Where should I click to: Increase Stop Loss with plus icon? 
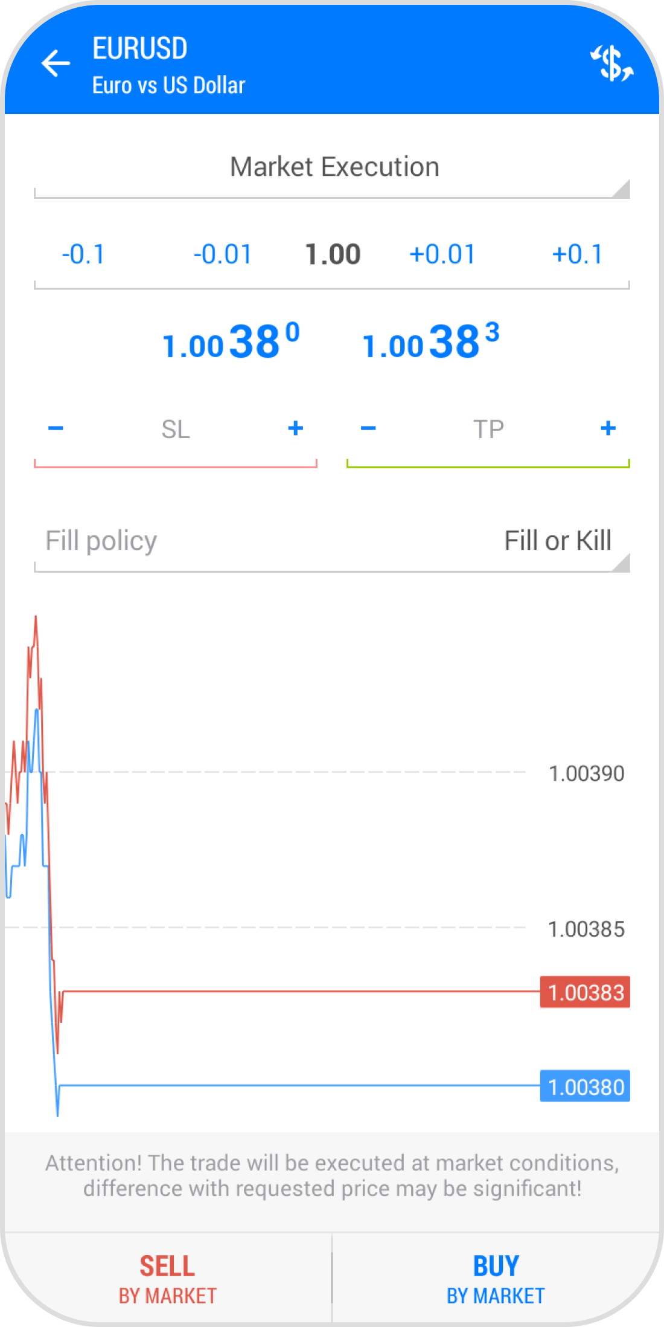pyautogui.click(x=295, y=428)
